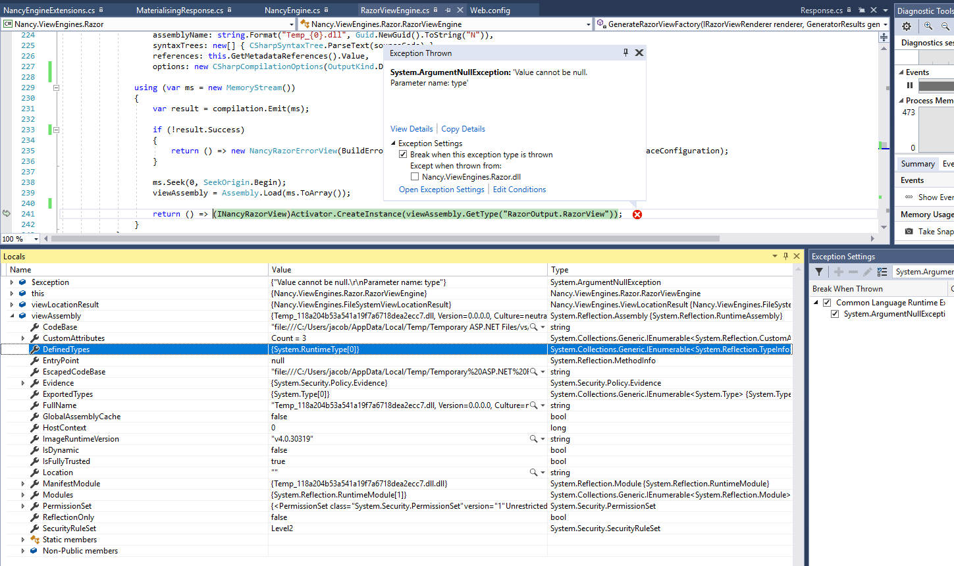Select the Summary tab in Diagnostic Tools
Screen dimensions: 954x566
[x=917, y=164]
